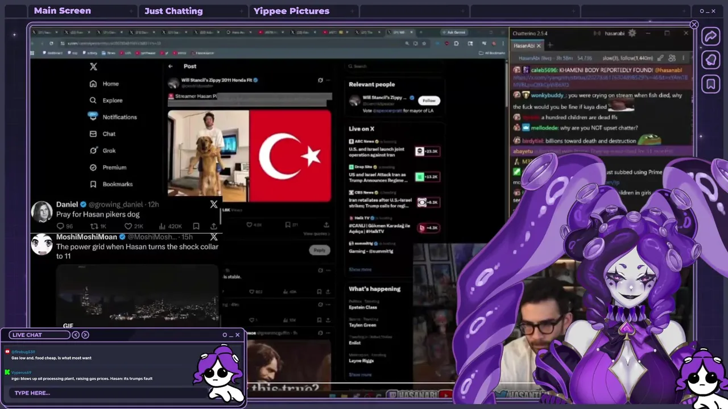Click the gray Reply button
The image size is (728, 409).
click(x=319, y=250)
